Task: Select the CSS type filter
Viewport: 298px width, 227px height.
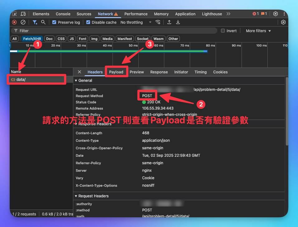Action: pyautogui.click(x=61, y=39)
